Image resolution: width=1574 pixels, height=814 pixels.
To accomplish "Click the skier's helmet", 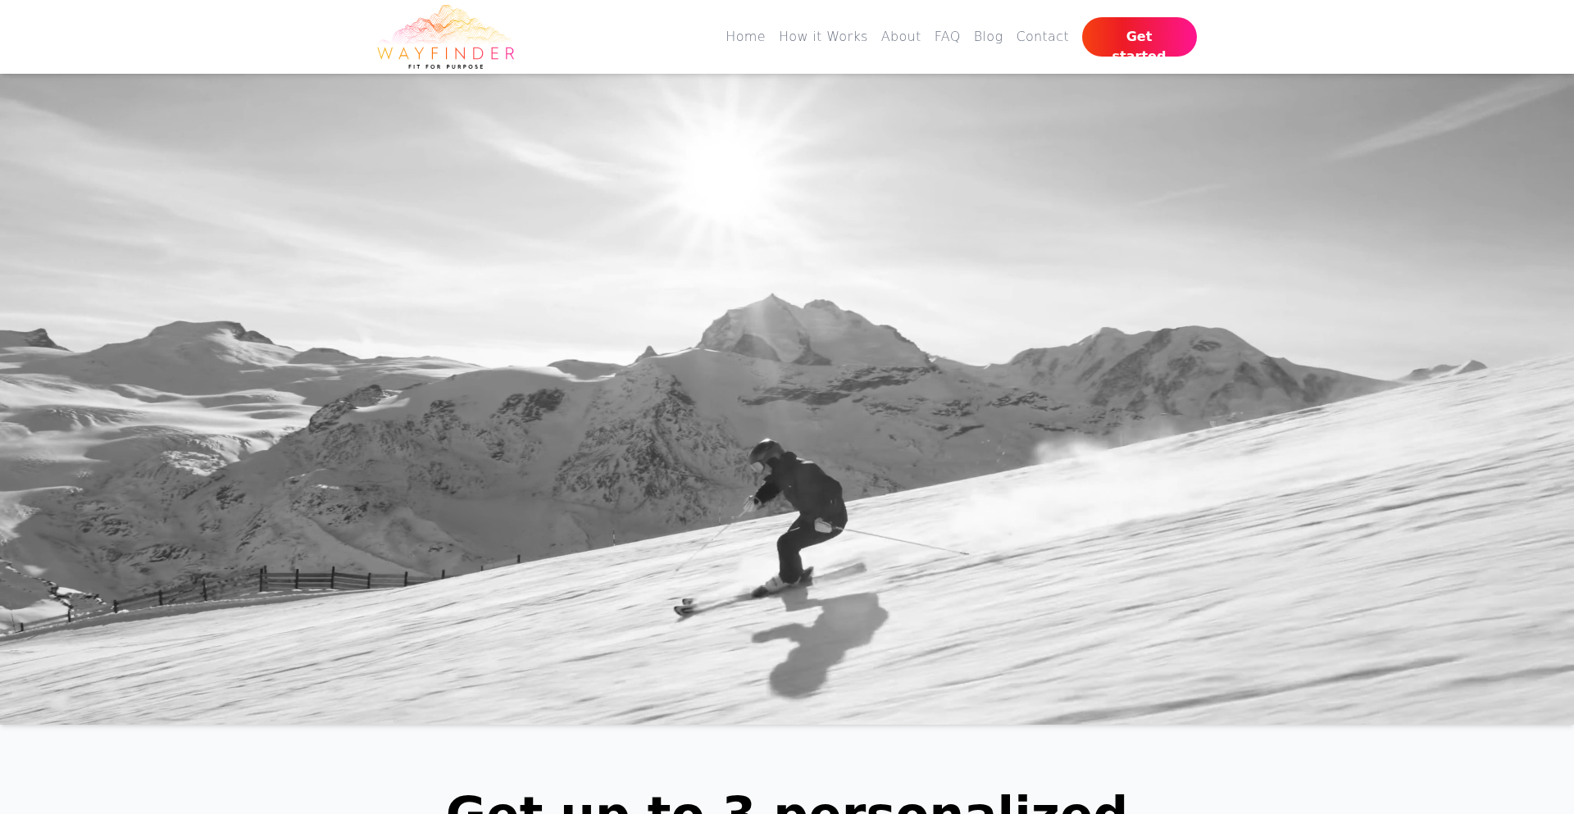I will coord(766,452).
